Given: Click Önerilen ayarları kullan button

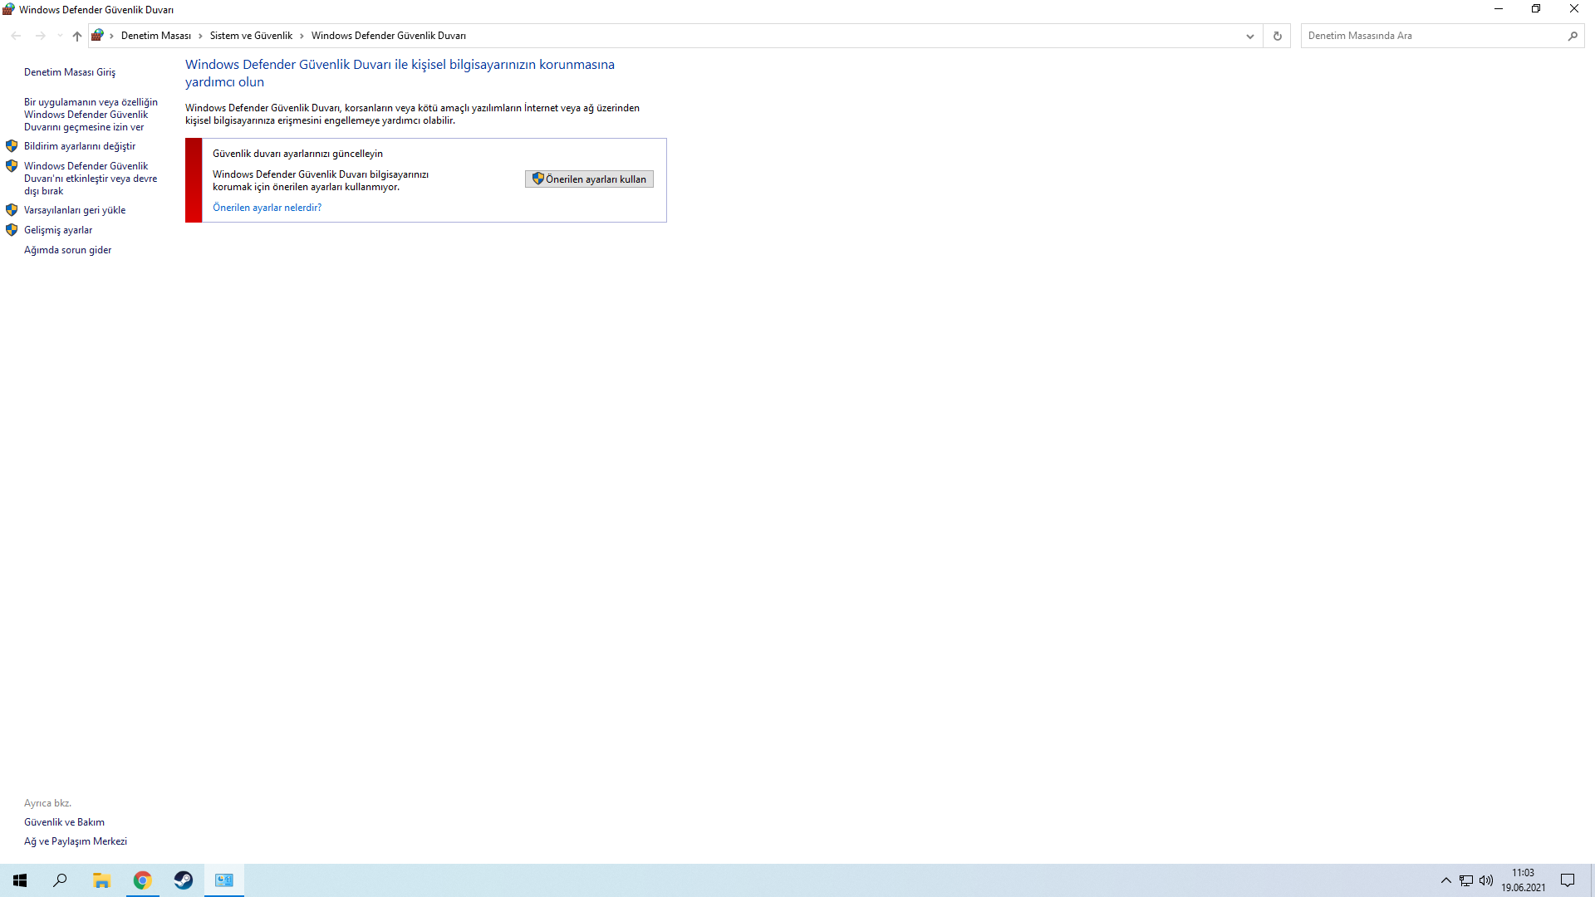Looking at the screenshot, I should point(589,179).
